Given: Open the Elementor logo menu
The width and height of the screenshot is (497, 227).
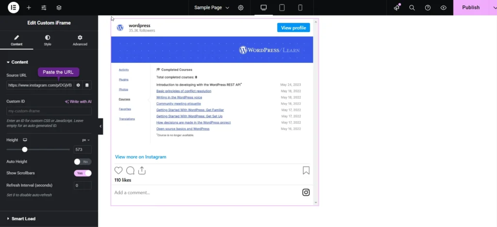Looking at the screenshot, I should pos(13,8).
